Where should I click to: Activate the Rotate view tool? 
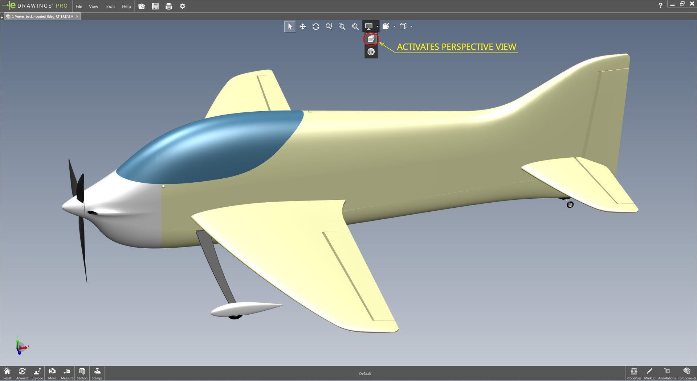pyautogui.click(x=316, y=26)
